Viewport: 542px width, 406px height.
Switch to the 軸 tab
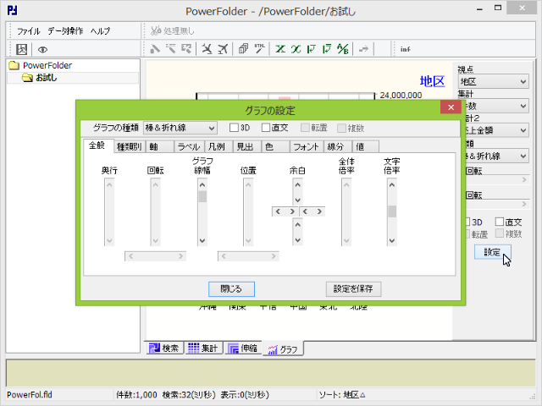(160, 146)
